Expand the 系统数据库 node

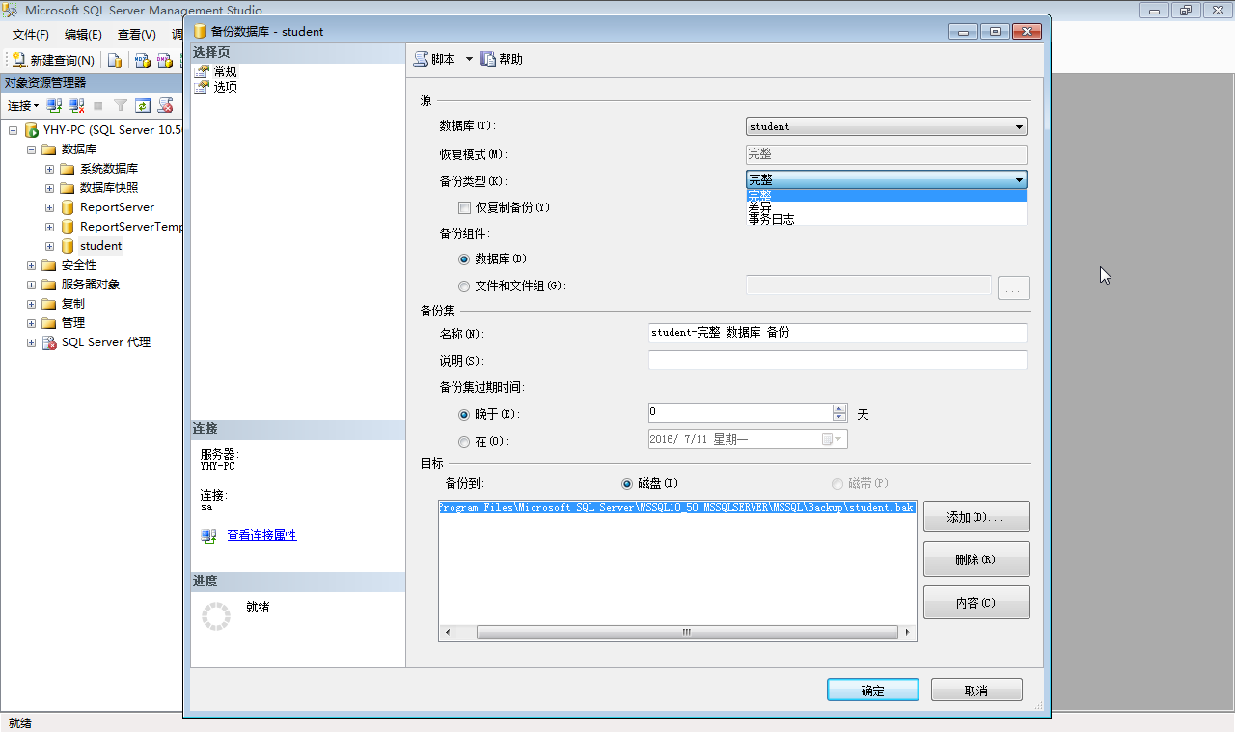pos(50,169)
